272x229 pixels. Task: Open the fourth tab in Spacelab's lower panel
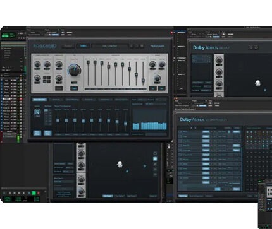click(x=89, y=100)
